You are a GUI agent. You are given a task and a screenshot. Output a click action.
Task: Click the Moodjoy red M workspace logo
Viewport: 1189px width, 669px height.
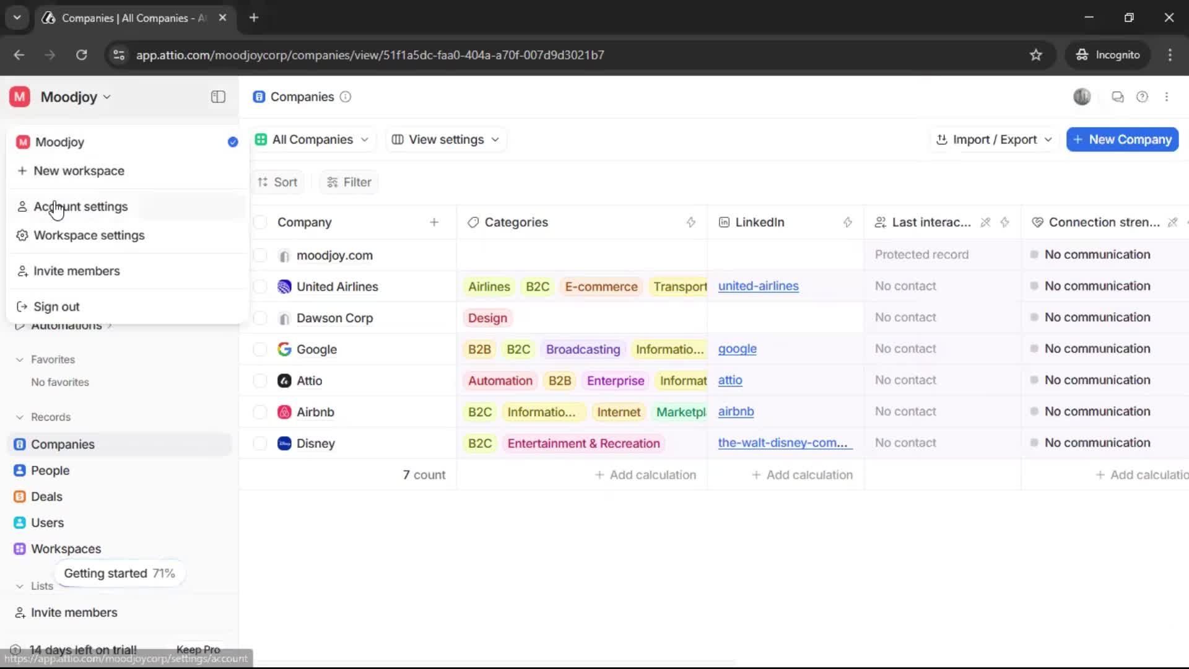coord(20,97)
